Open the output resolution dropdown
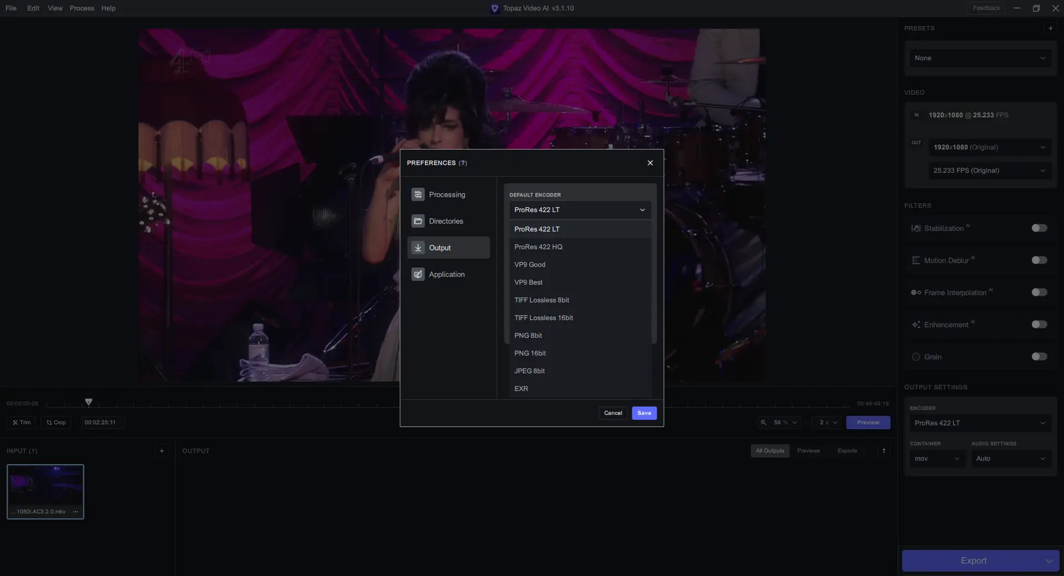The image size is (1064, 576). 990,147
